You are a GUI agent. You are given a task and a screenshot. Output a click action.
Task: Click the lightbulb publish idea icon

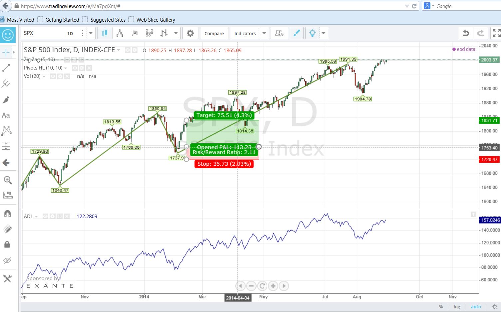[x=312, y=33]
